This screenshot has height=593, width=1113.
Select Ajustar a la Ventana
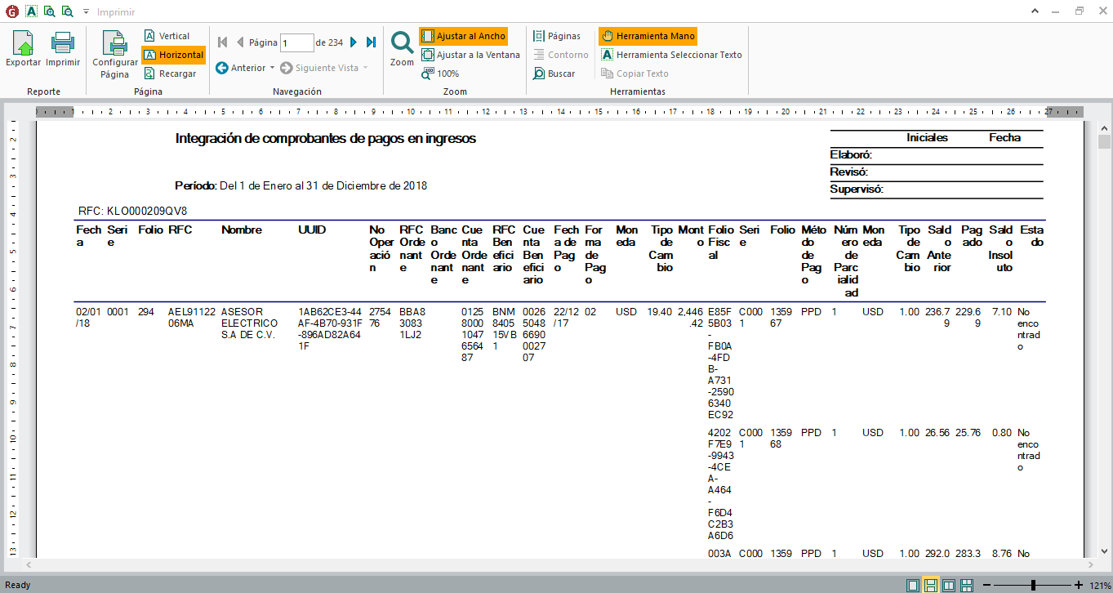[x=471, y=55]
